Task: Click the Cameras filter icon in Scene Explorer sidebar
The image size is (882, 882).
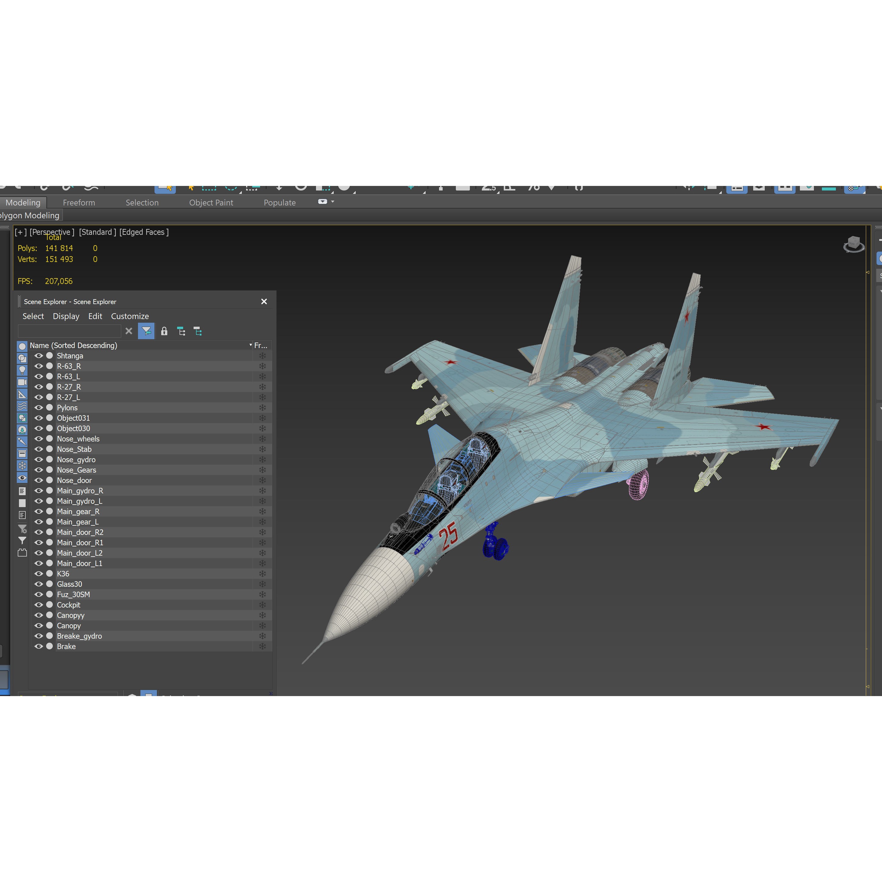Action: point(22,383)
